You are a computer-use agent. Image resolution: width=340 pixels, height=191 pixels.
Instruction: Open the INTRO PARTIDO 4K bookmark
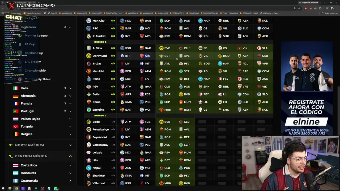pos(210,13)
